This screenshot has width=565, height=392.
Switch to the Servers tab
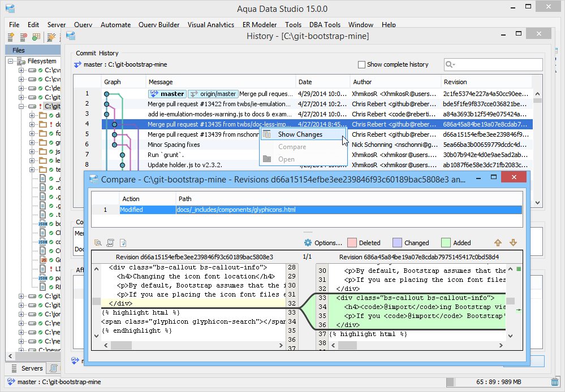(27, 368)
